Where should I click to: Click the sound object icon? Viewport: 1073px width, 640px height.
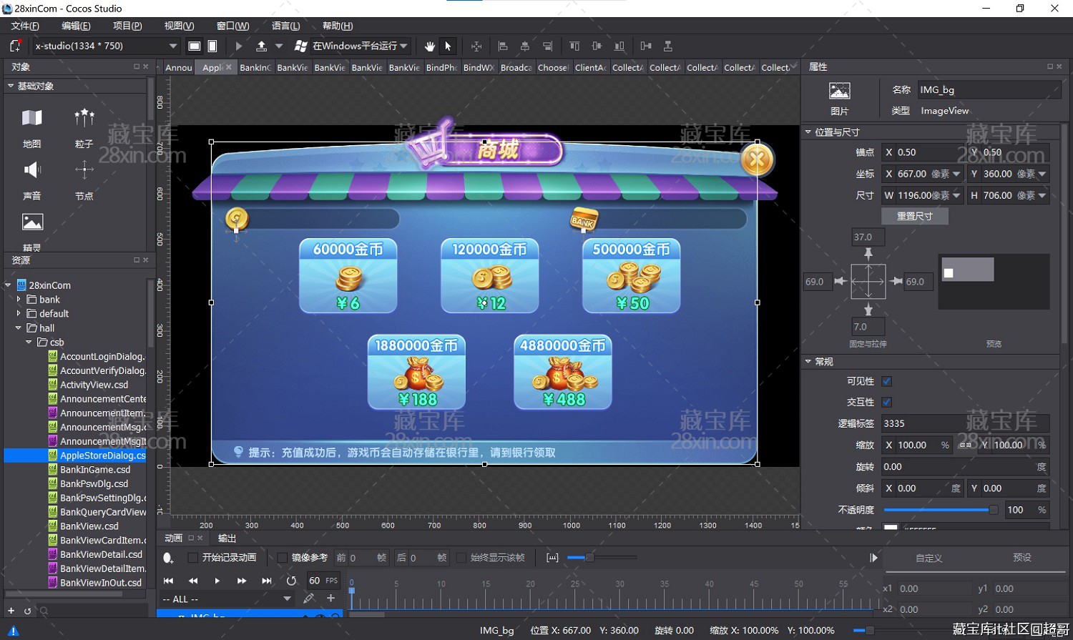coord(32,170)
